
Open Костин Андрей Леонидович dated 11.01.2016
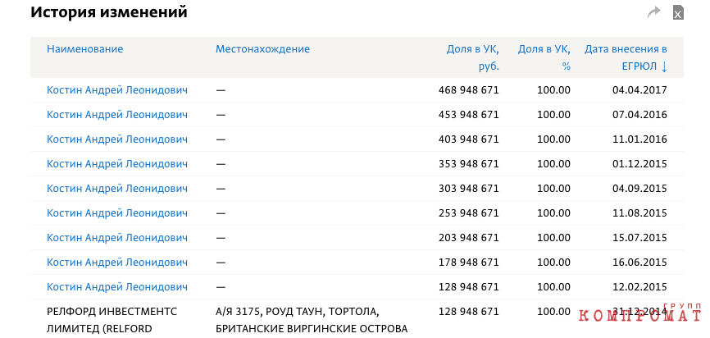(117, 139)
